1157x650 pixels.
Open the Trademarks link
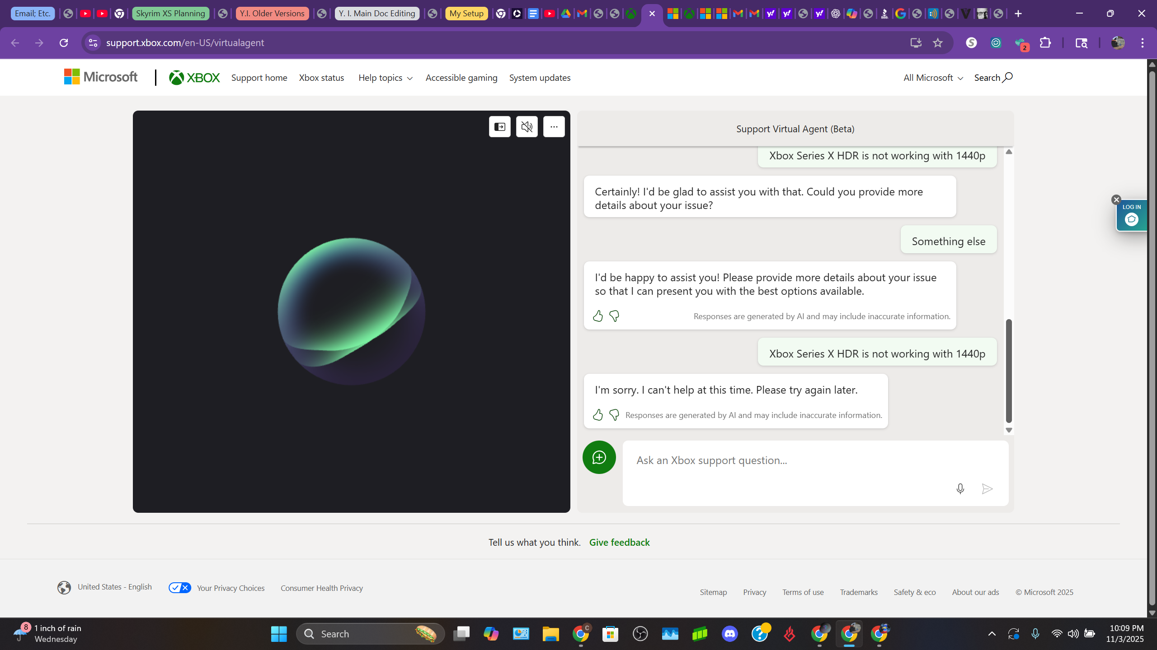tap(859, 592)
